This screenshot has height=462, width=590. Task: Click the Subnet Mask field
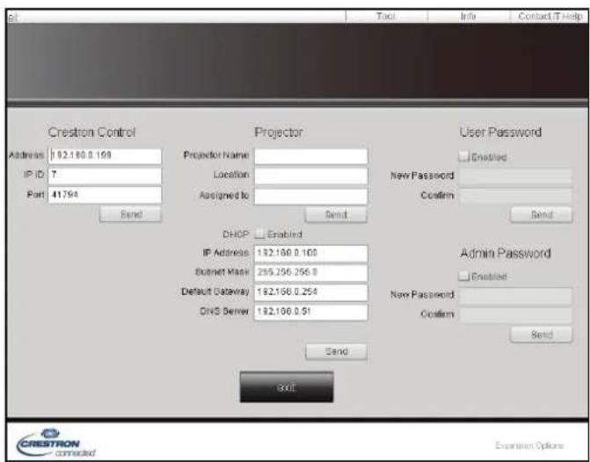point(310,272)
